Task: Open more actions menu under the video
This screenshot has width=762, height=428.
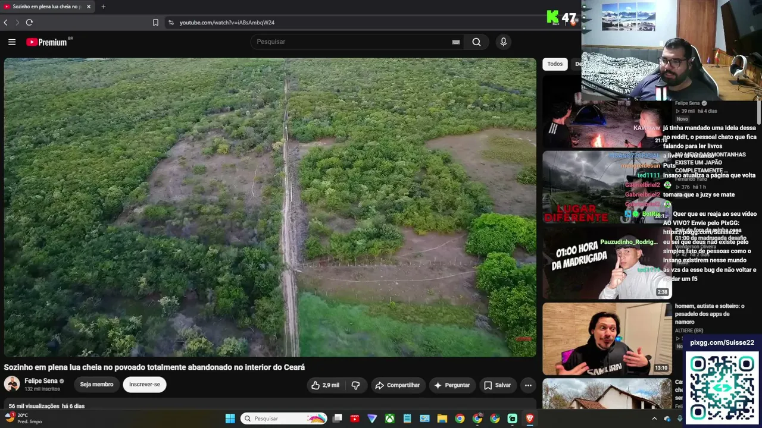Action: point(528,385)
